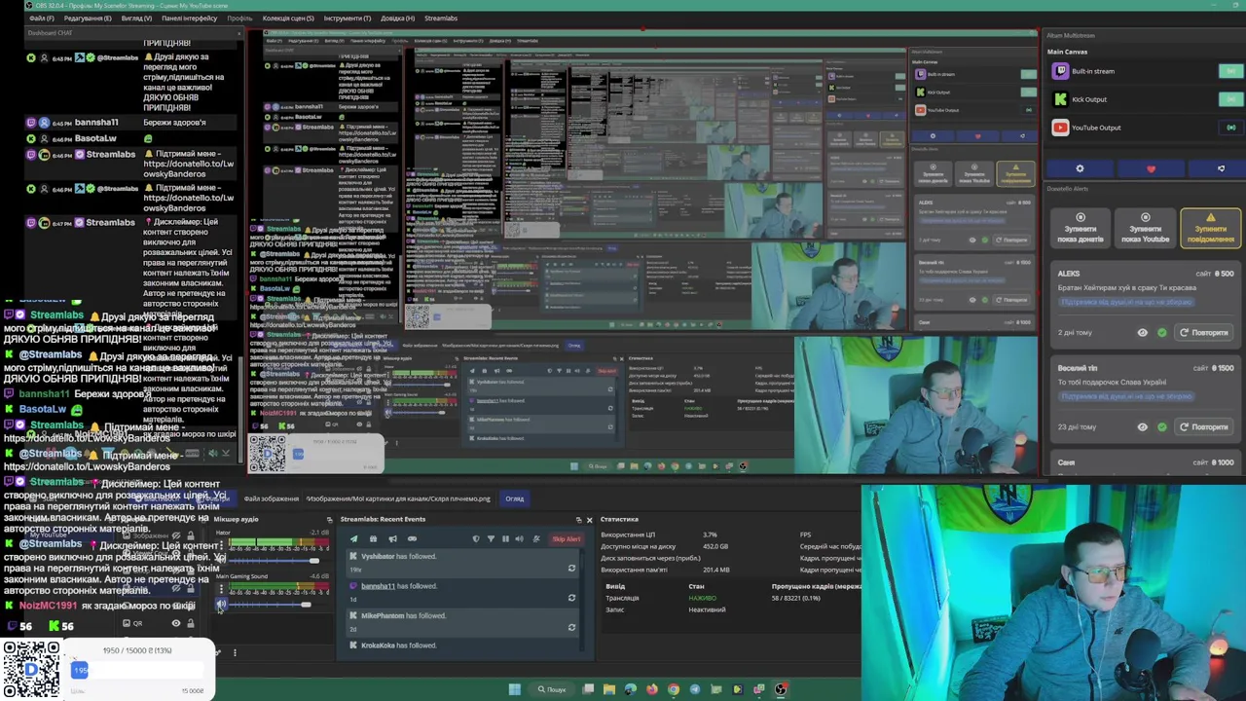Click the taskbar Пошук search box
This screenshot has height=701, width=1246.
(x=552, y=689)
